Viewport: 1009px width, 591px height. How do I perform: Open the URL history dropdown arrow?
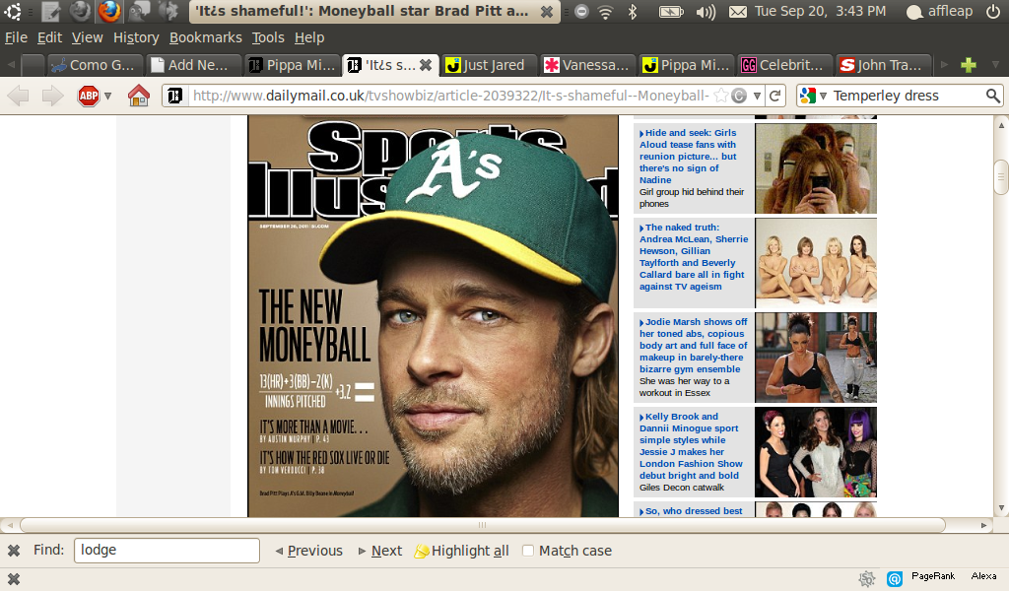pos(758,96)
